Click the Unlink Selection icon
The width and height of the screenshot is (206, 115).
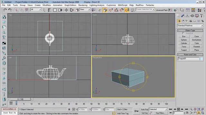pos(22,10)
